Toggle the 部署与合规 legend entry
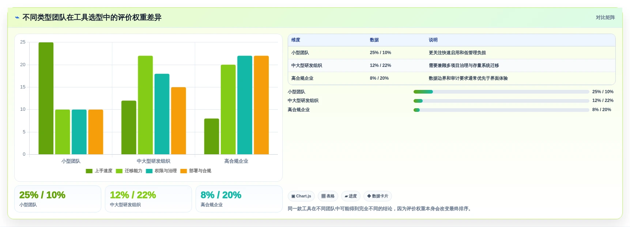Screen dimensions: 630x227 [196, 171]
